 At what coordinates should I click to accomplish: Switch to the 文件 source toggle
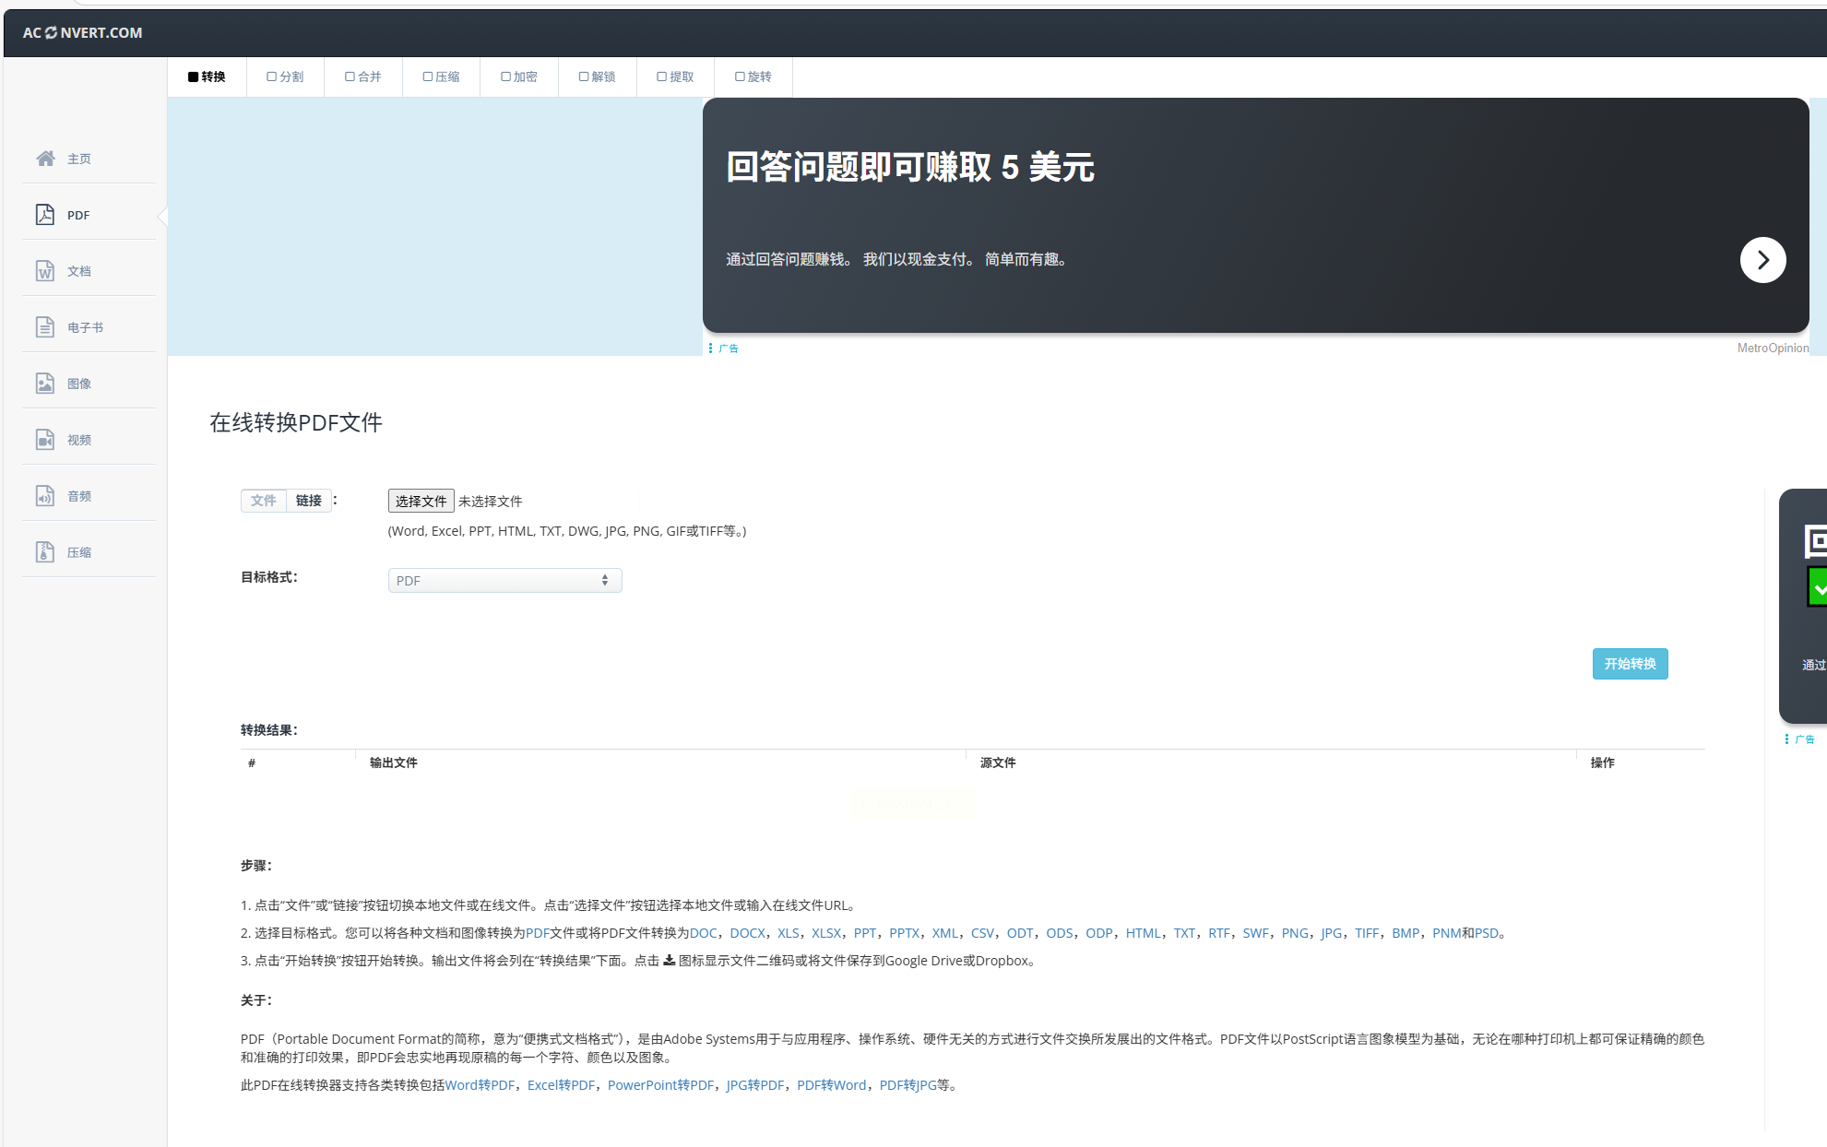(264, 501)
